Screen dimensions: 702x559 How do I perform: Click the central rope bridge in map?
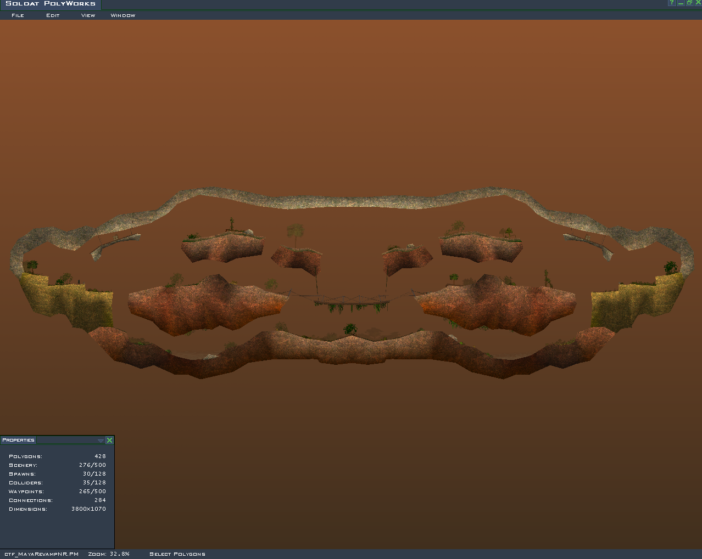tap(352, 301)
